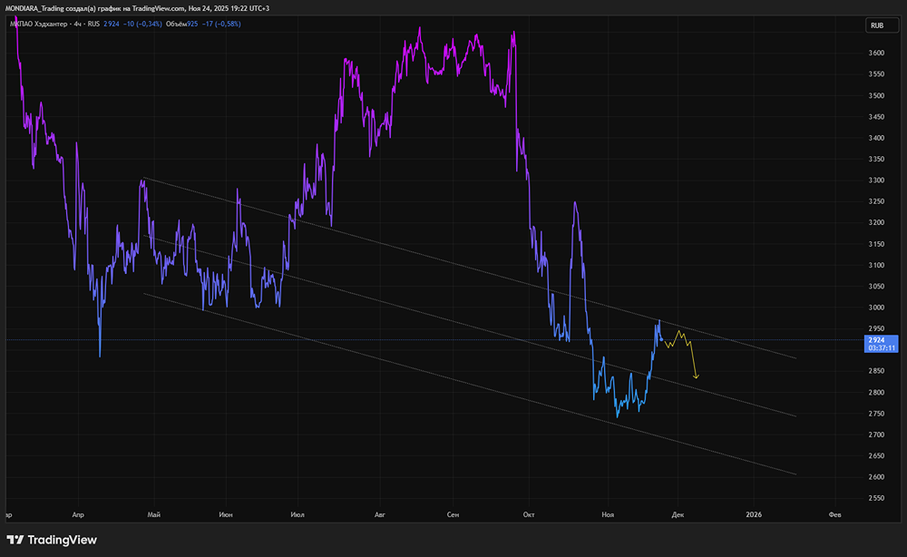Click the 3000 price axis label
Image resolution: width=907 pixels, height=557 pixels.
(x=876, y=308)
